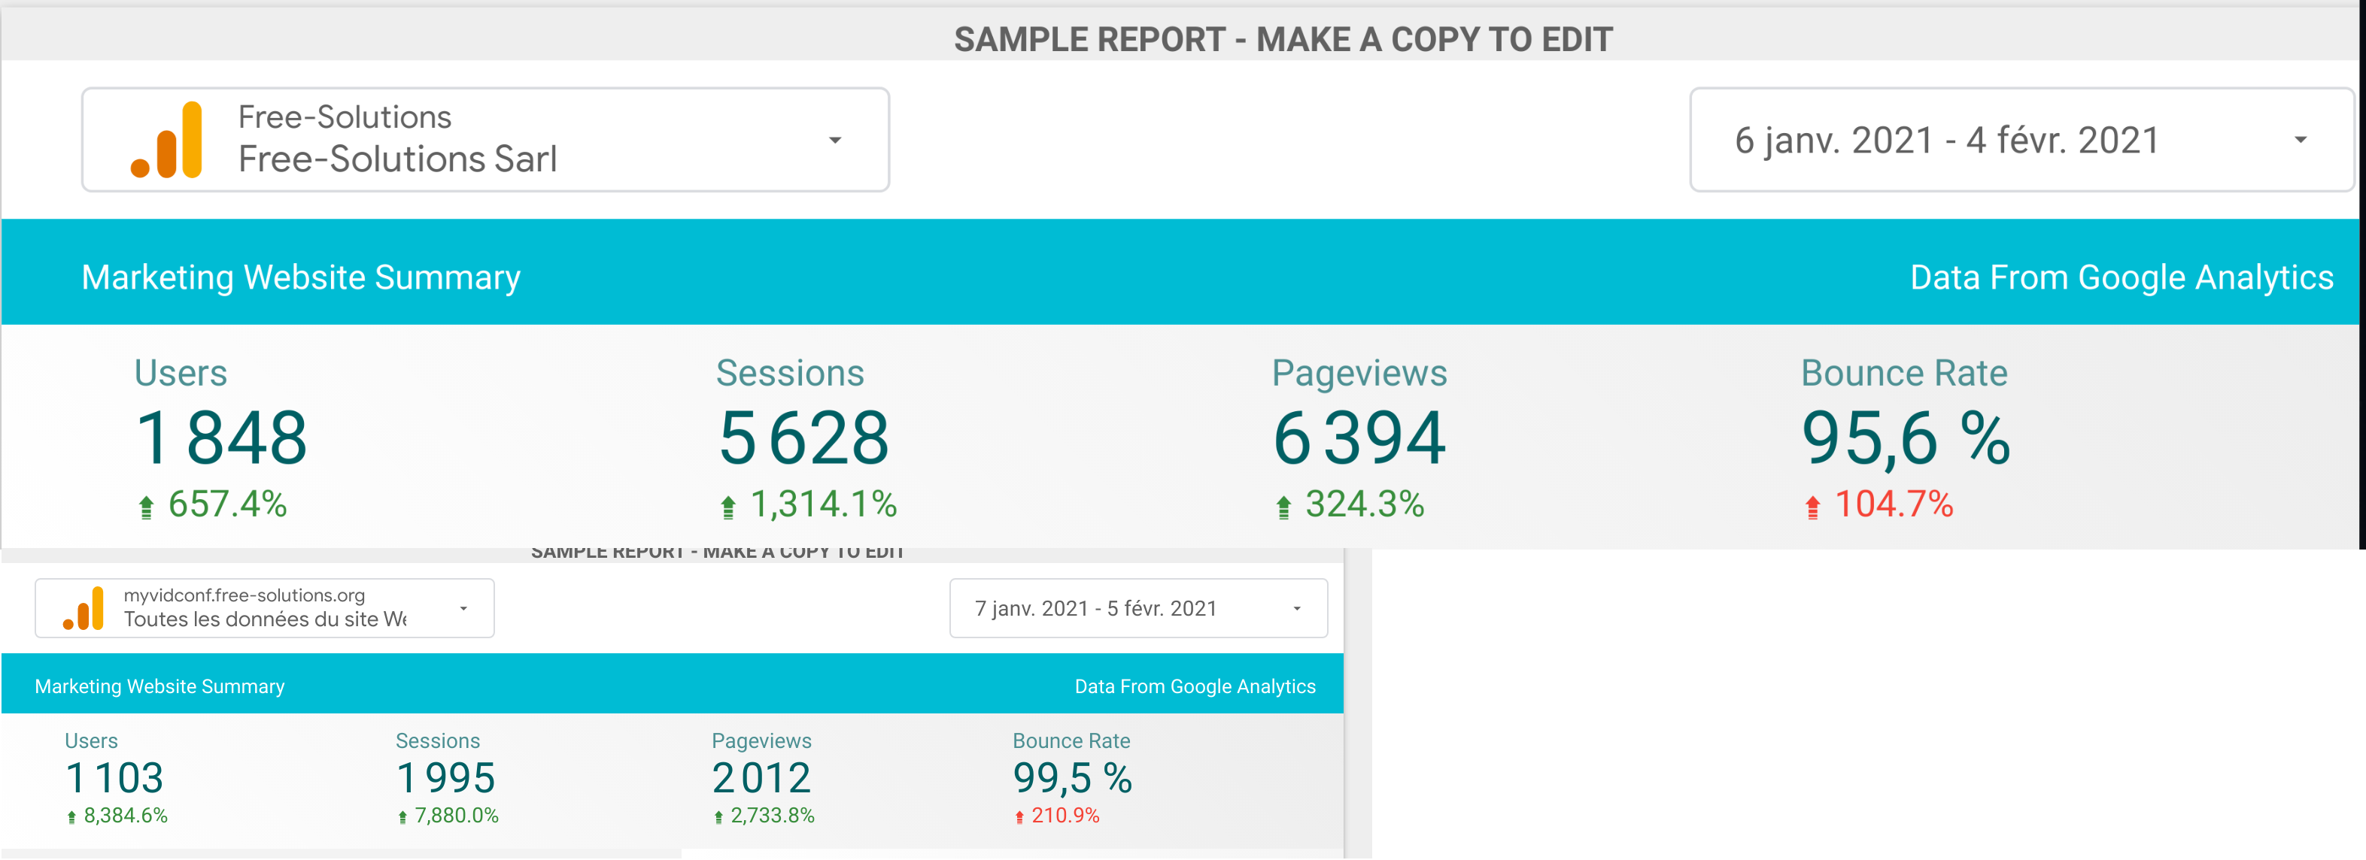Open the 7 janv. 2021 - 5 févr. 2021 date range
Screen dimensions: 2366x860
click(x=1138, y=607)
